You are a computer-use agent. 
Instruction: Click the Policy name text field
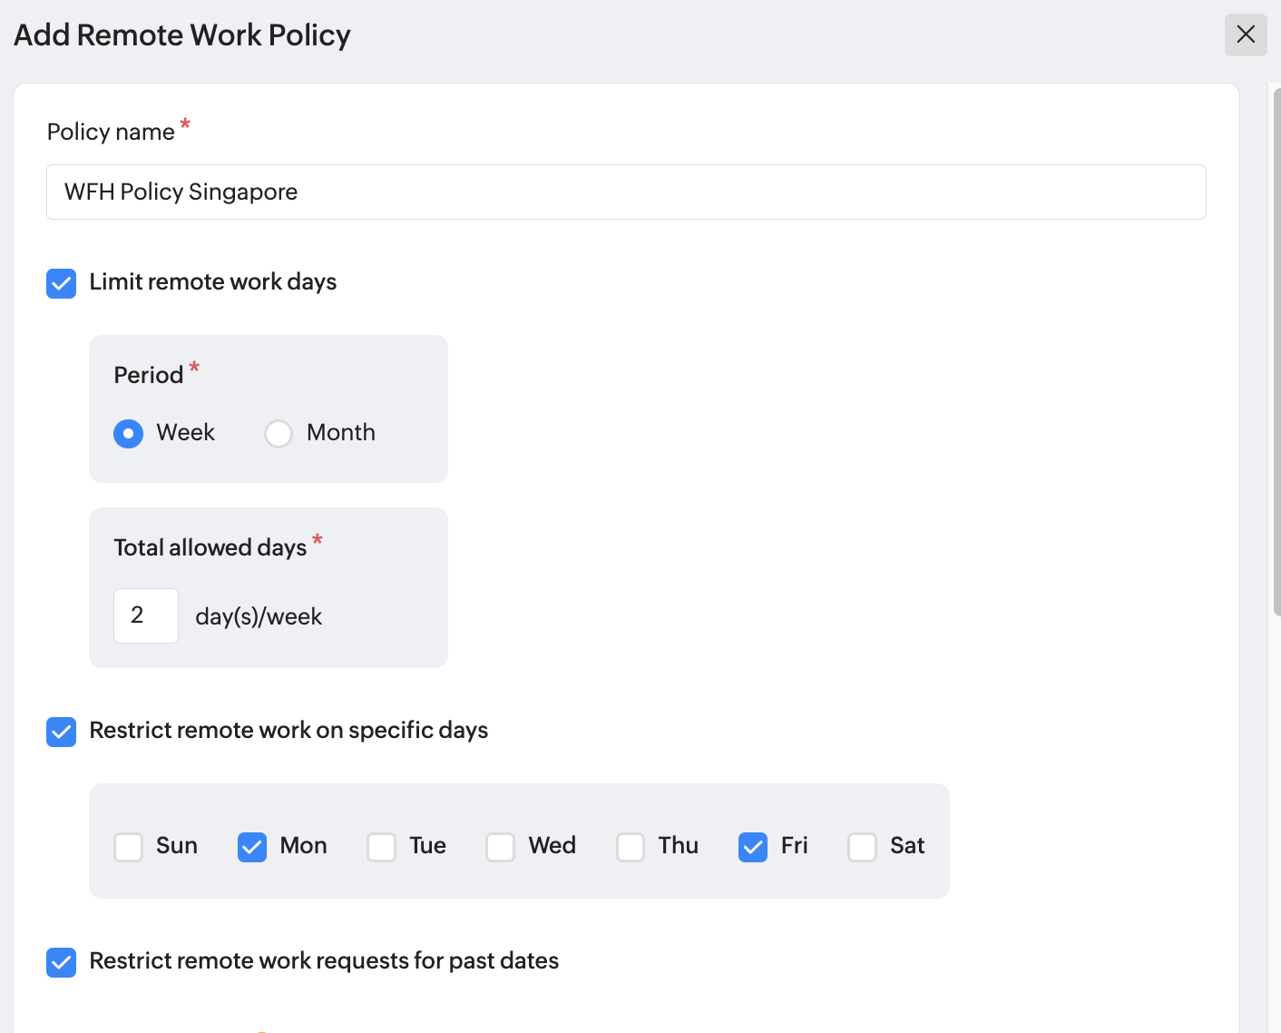pyautogui.click(x=626, y=192)
